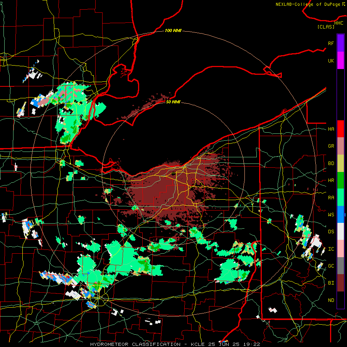Click the HHC product code label
The image size is (347, 347).
339,23
